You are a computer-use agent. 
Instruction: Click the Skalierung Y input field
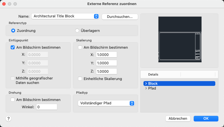pyautogui.click(x=106, y=63)
